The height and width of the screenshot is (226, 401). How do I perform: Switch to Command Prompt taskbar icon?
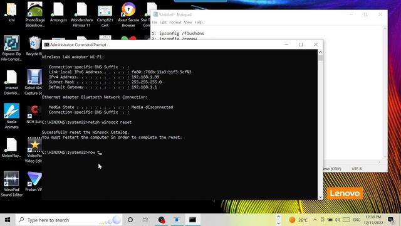pos(192,220)
